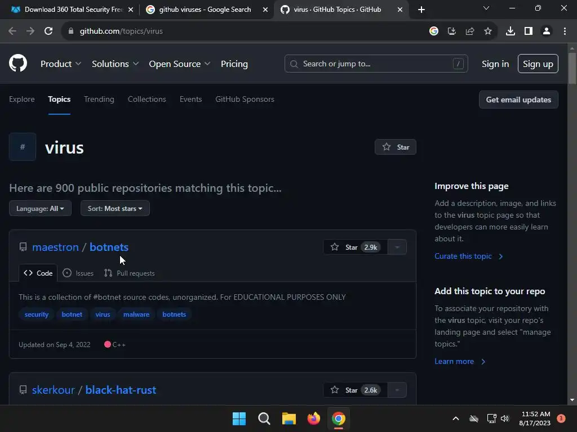Launch Firefox from the taskbar
The image size is (577, 432).
pyautogui.click(x=313, y=418)
